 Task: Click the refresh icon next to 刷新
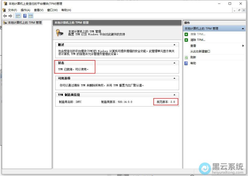point(186,57)
